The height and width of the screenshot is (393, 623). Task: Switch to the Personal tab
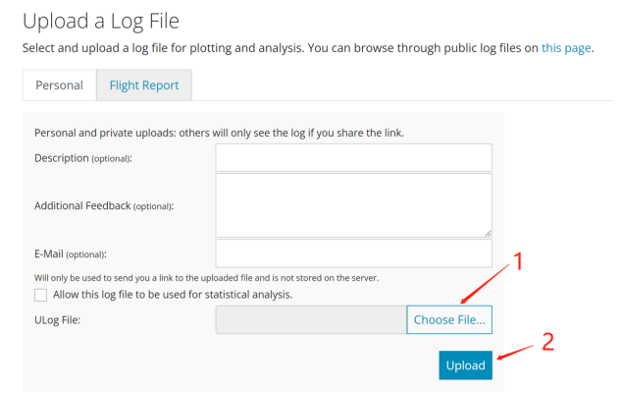[x=59, y=85]
